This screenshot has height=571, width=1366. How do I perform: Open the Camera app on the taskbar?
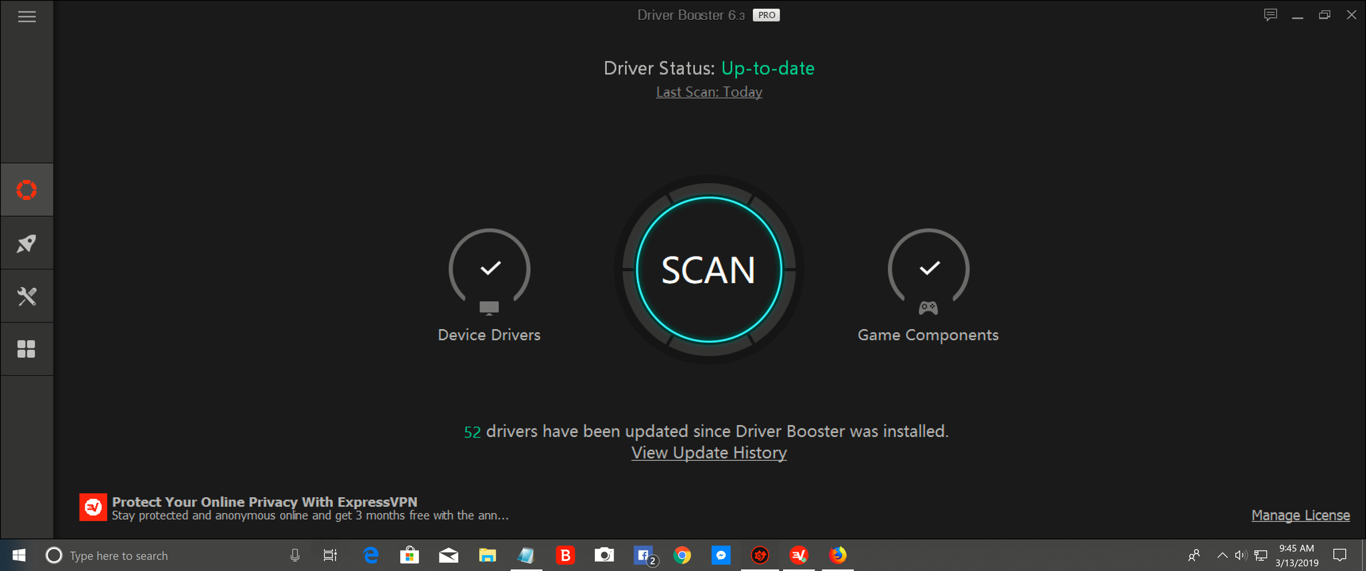(604, 555)
